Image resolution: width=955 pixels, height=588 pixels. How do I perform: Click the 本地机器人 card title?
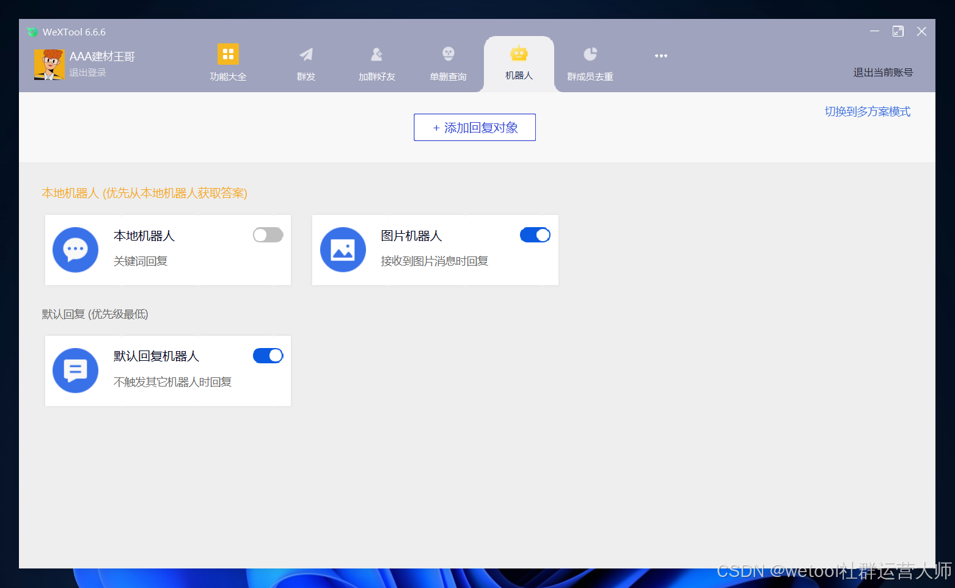144,236
